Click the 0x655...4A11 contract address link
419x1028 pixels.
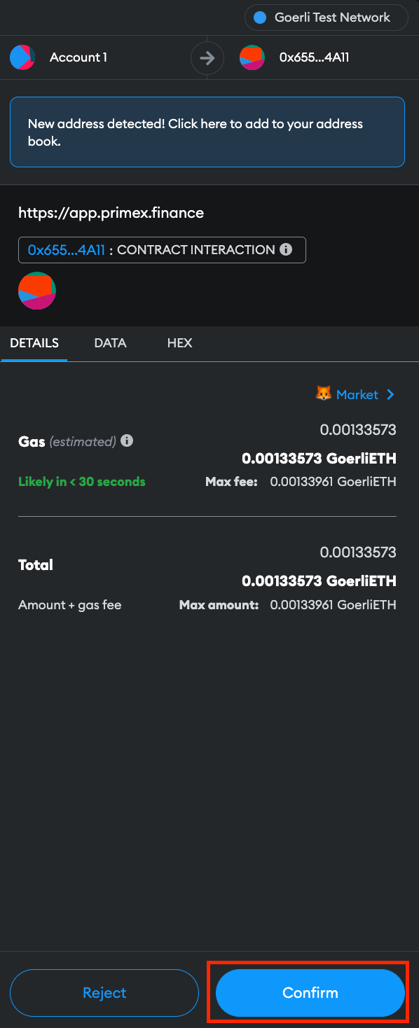click(66, 249)
